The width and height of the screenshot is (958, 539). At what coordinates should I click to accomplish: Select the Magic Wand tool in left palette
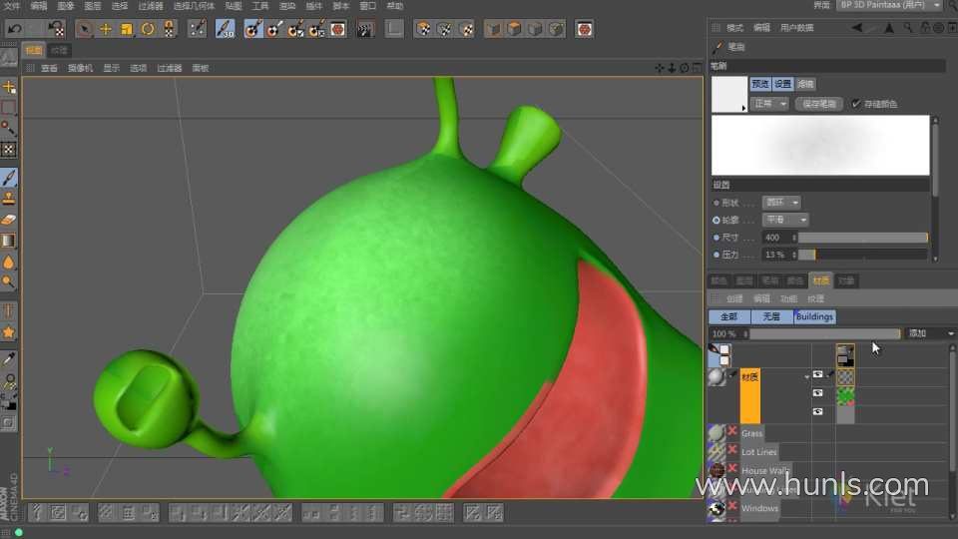[9, 128]
